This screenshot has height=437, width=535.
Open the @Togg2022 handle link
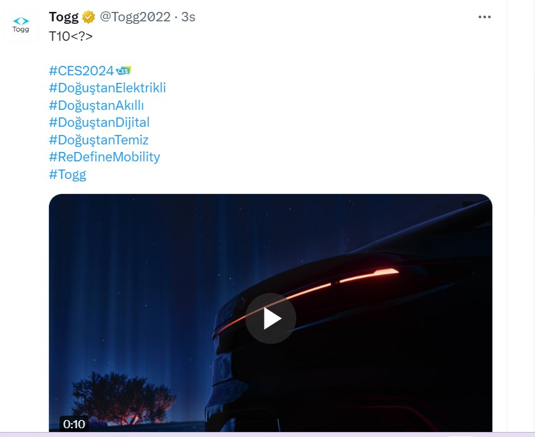click(135, 17)
